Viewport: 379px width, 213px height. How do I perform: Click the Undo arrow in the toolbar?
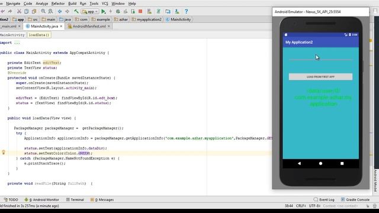[x=2, y=11]
